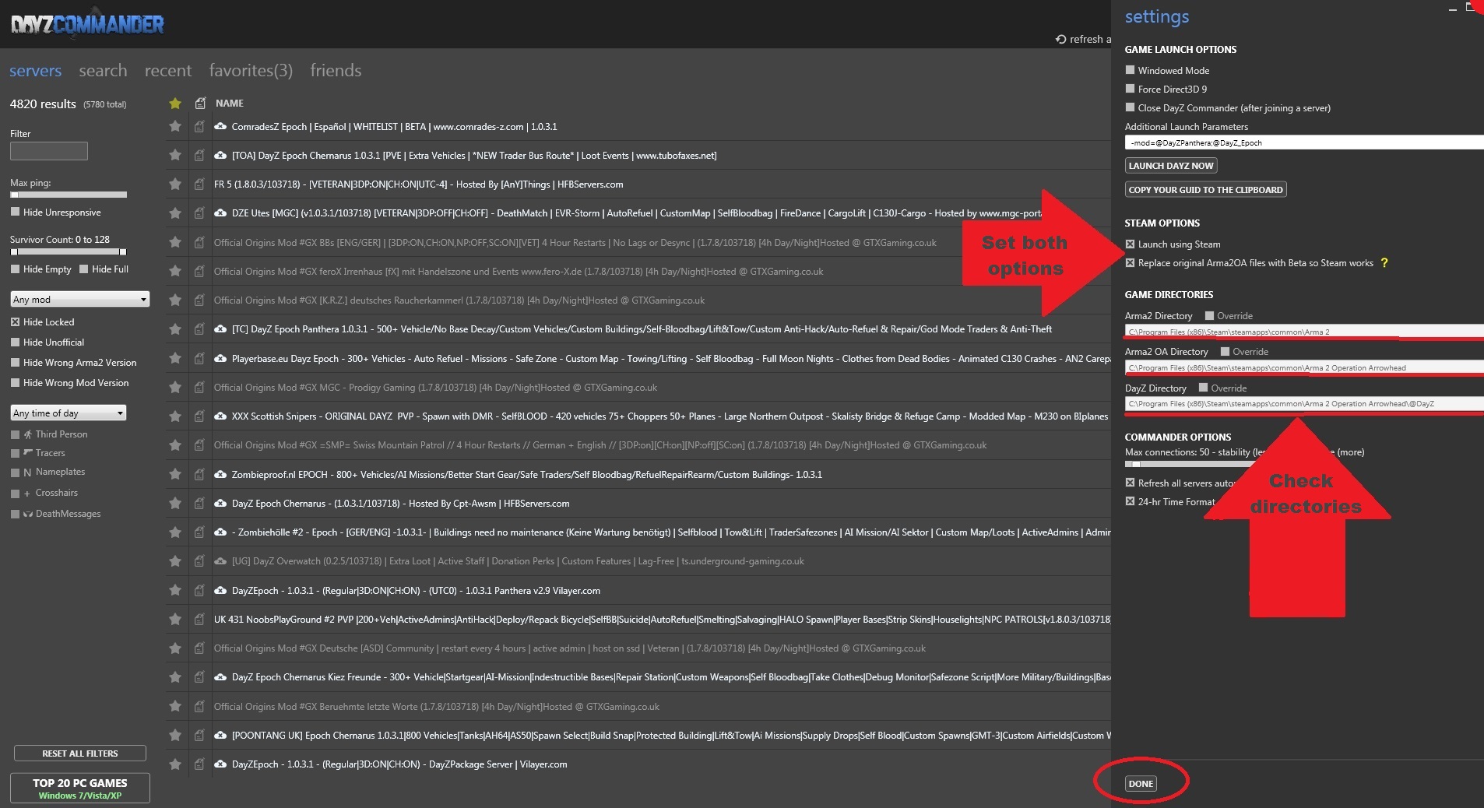Click cloud icon on XXX Scottish Snipers row
The height and width of the screenshot is (808, 1484).
220,416
